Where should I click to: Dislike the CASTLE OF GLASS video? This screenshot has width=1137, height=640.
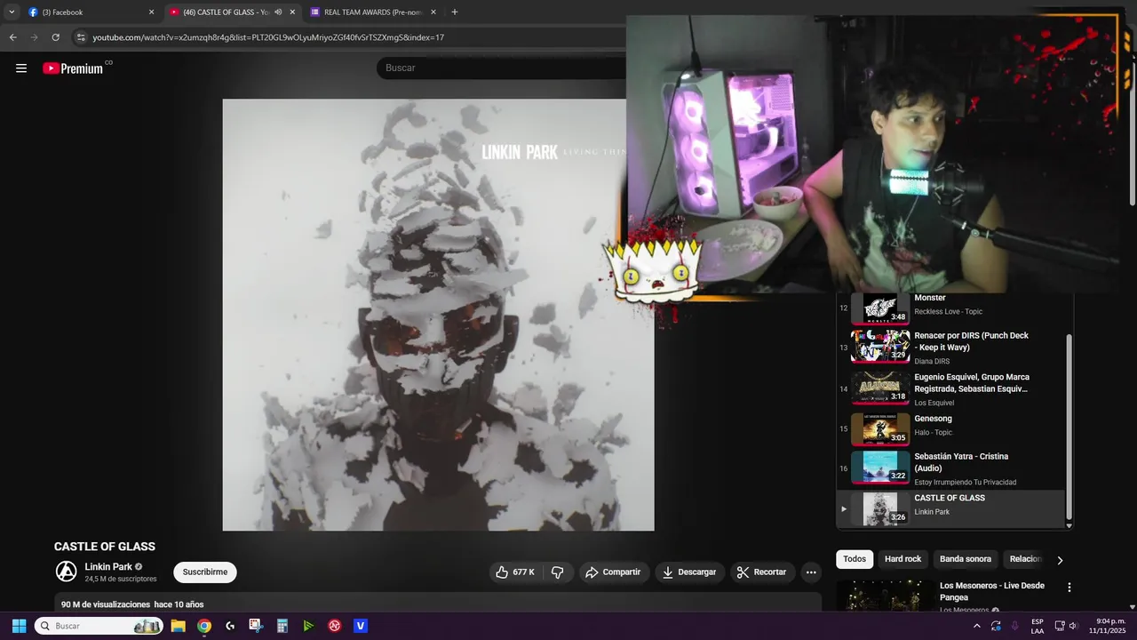point(558,572)
